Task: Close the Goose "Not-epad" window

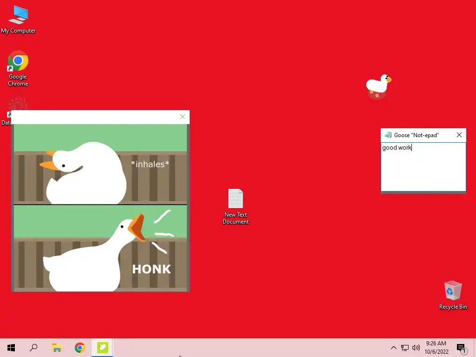Action: (459, 135)
